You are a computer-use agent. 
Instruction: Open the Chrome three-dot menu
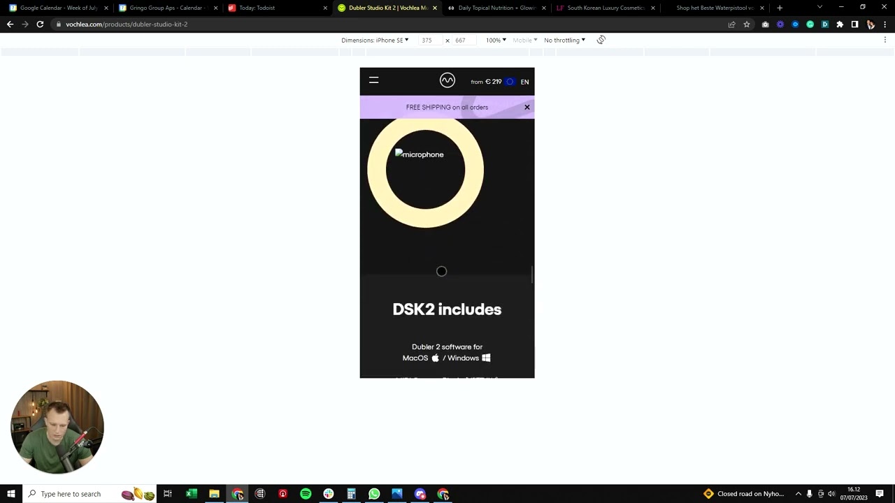pos(885,24)
